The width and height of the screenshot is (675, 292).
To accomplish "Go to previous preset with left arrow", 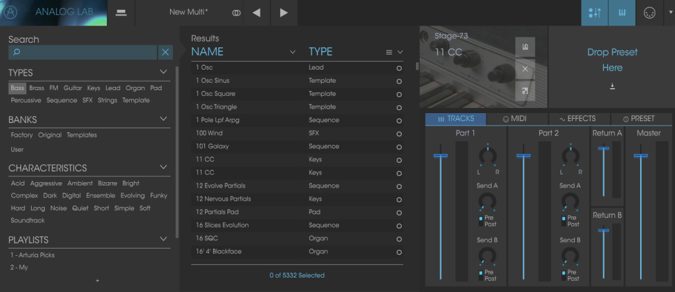I will pyautogui.click(x=256, y=13).
